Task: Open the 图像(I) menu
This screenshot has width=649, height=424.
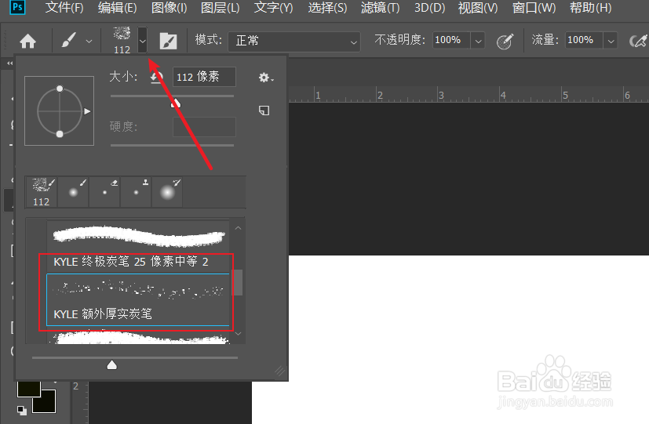Action: click(169, 7)
